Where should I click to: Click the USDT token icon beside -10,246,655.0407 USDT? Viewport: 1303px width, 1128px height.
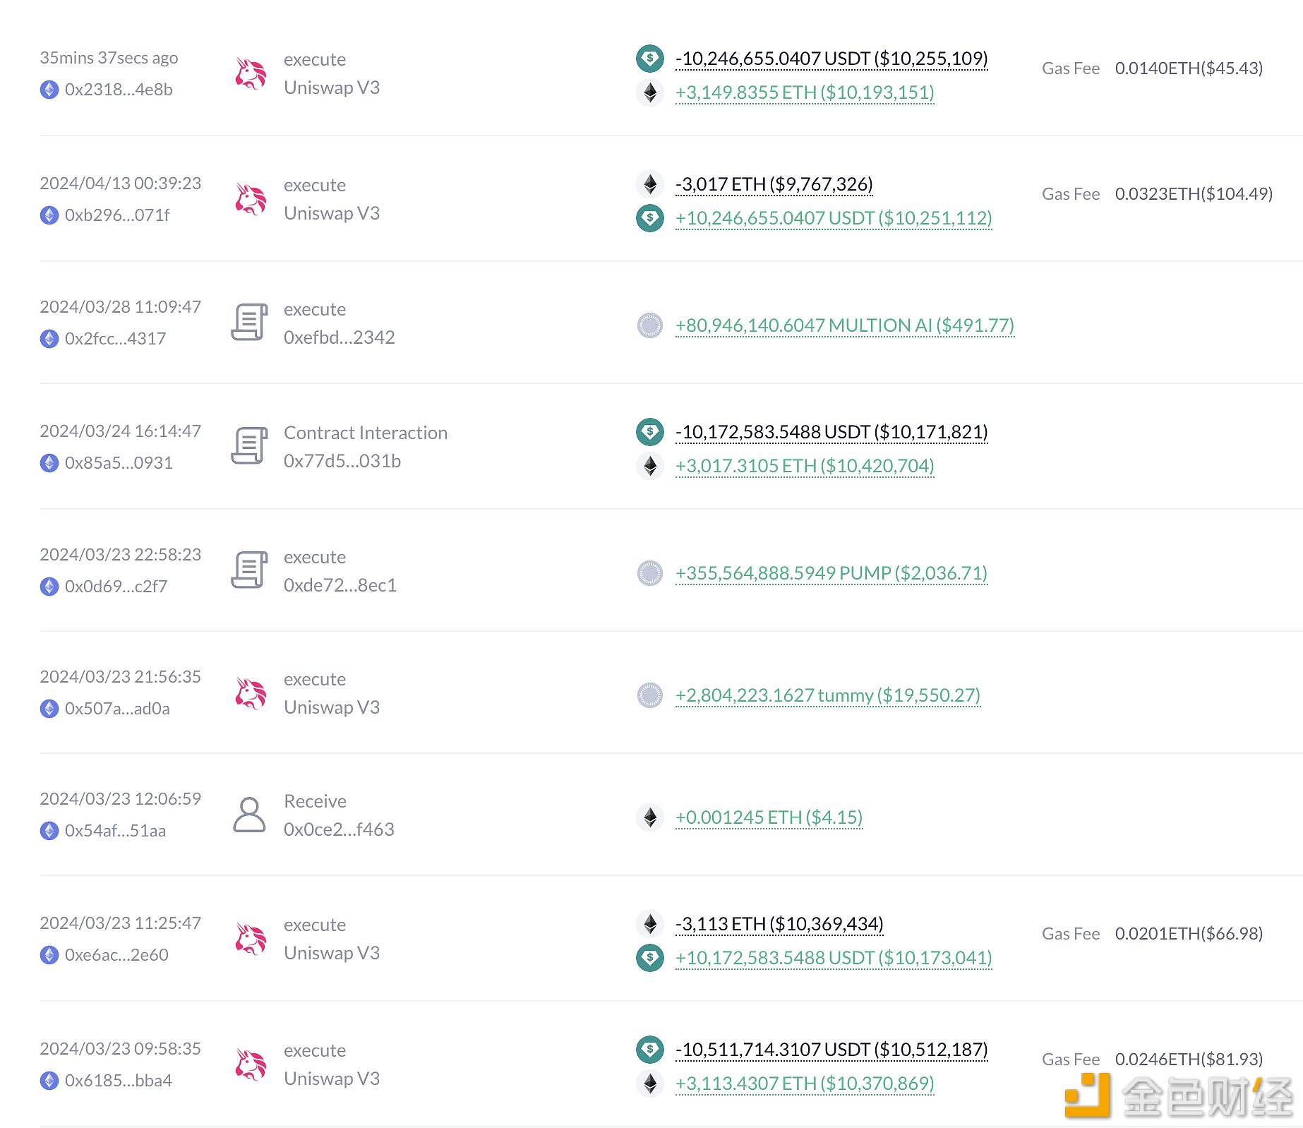pos(649,59)
